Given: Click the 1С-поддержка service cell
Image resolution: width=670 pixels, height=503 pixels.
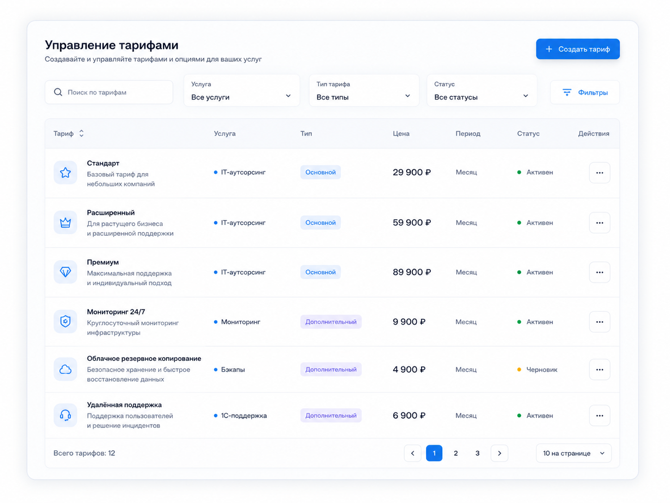Looking at the screenshot, I should [240, 415].
